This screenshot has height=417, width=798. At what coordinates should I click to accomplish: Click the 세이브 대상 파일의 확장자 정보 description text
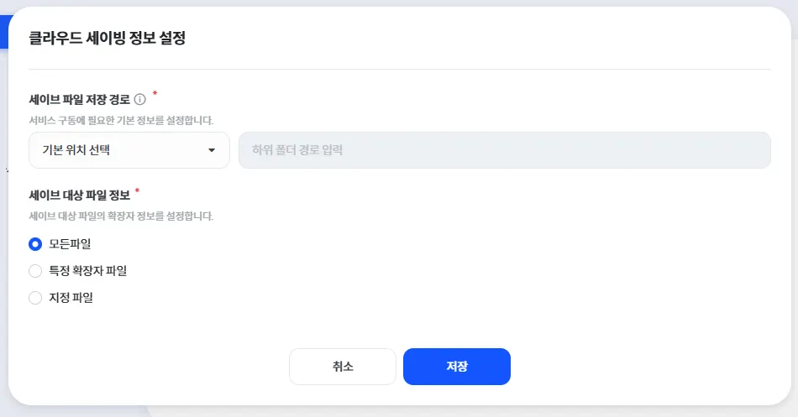coord(121,216)
